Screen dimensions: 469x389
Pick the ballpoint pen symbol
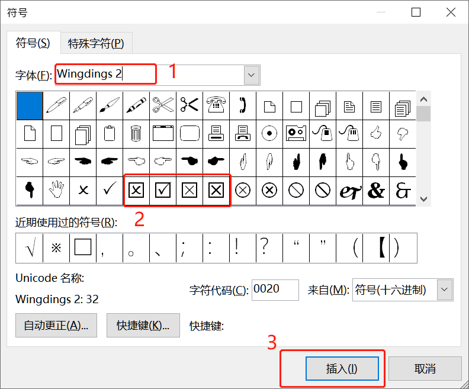pos(56,106)
